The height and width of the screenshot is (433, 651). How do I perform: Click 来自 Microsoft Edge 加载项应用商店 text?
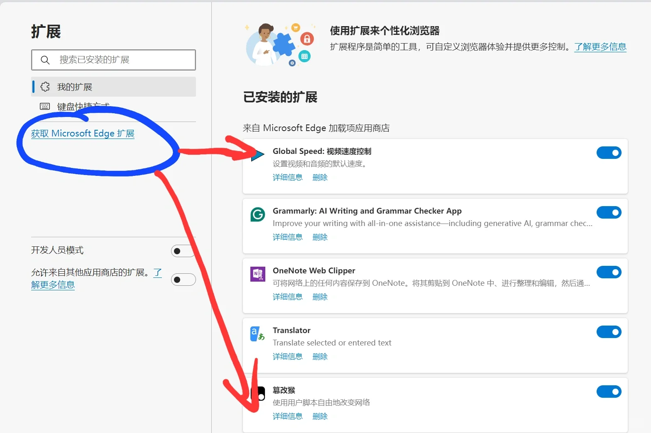coord(316,128)
